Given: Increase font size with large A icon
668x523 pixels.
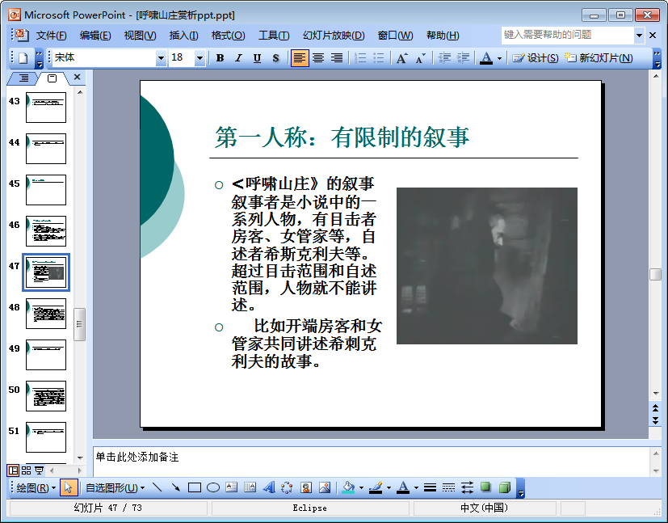Looking at the screenshot, I should coord(401,58).
